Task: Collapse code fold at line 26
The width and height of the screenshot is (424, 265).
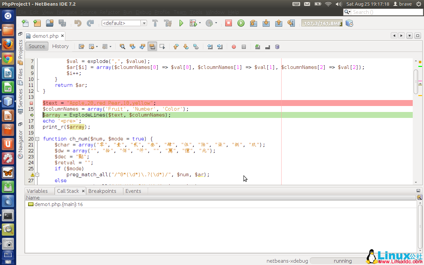Action: pos(37,175)
